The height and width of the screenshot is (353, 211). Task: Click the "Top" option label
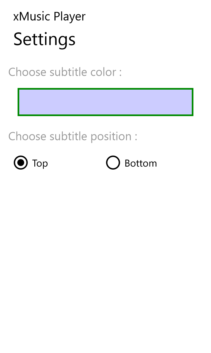point(40,163)
